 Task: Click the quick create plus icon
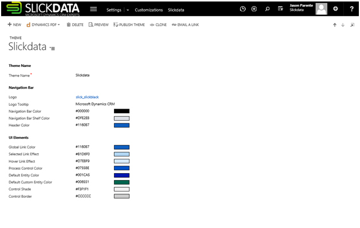254,9
